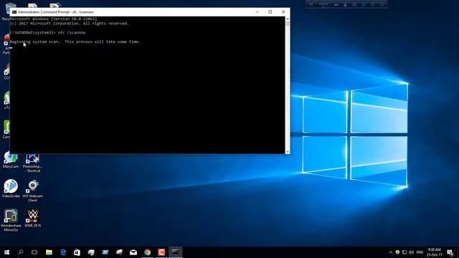Select the VideoScribe desktop icon
Viewport: 459px width, 258px height.
[11, 188]
